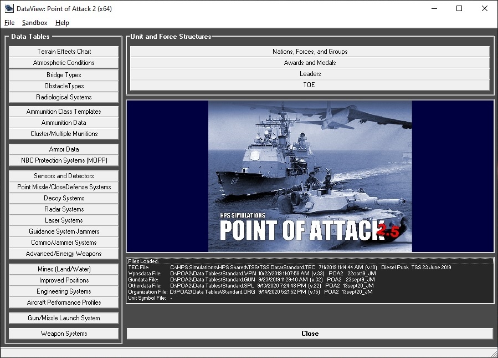The height and width of the screenshot is (358, 498).
Task: Open Guidance System Jammers table
Action: [x=64, y=231]
